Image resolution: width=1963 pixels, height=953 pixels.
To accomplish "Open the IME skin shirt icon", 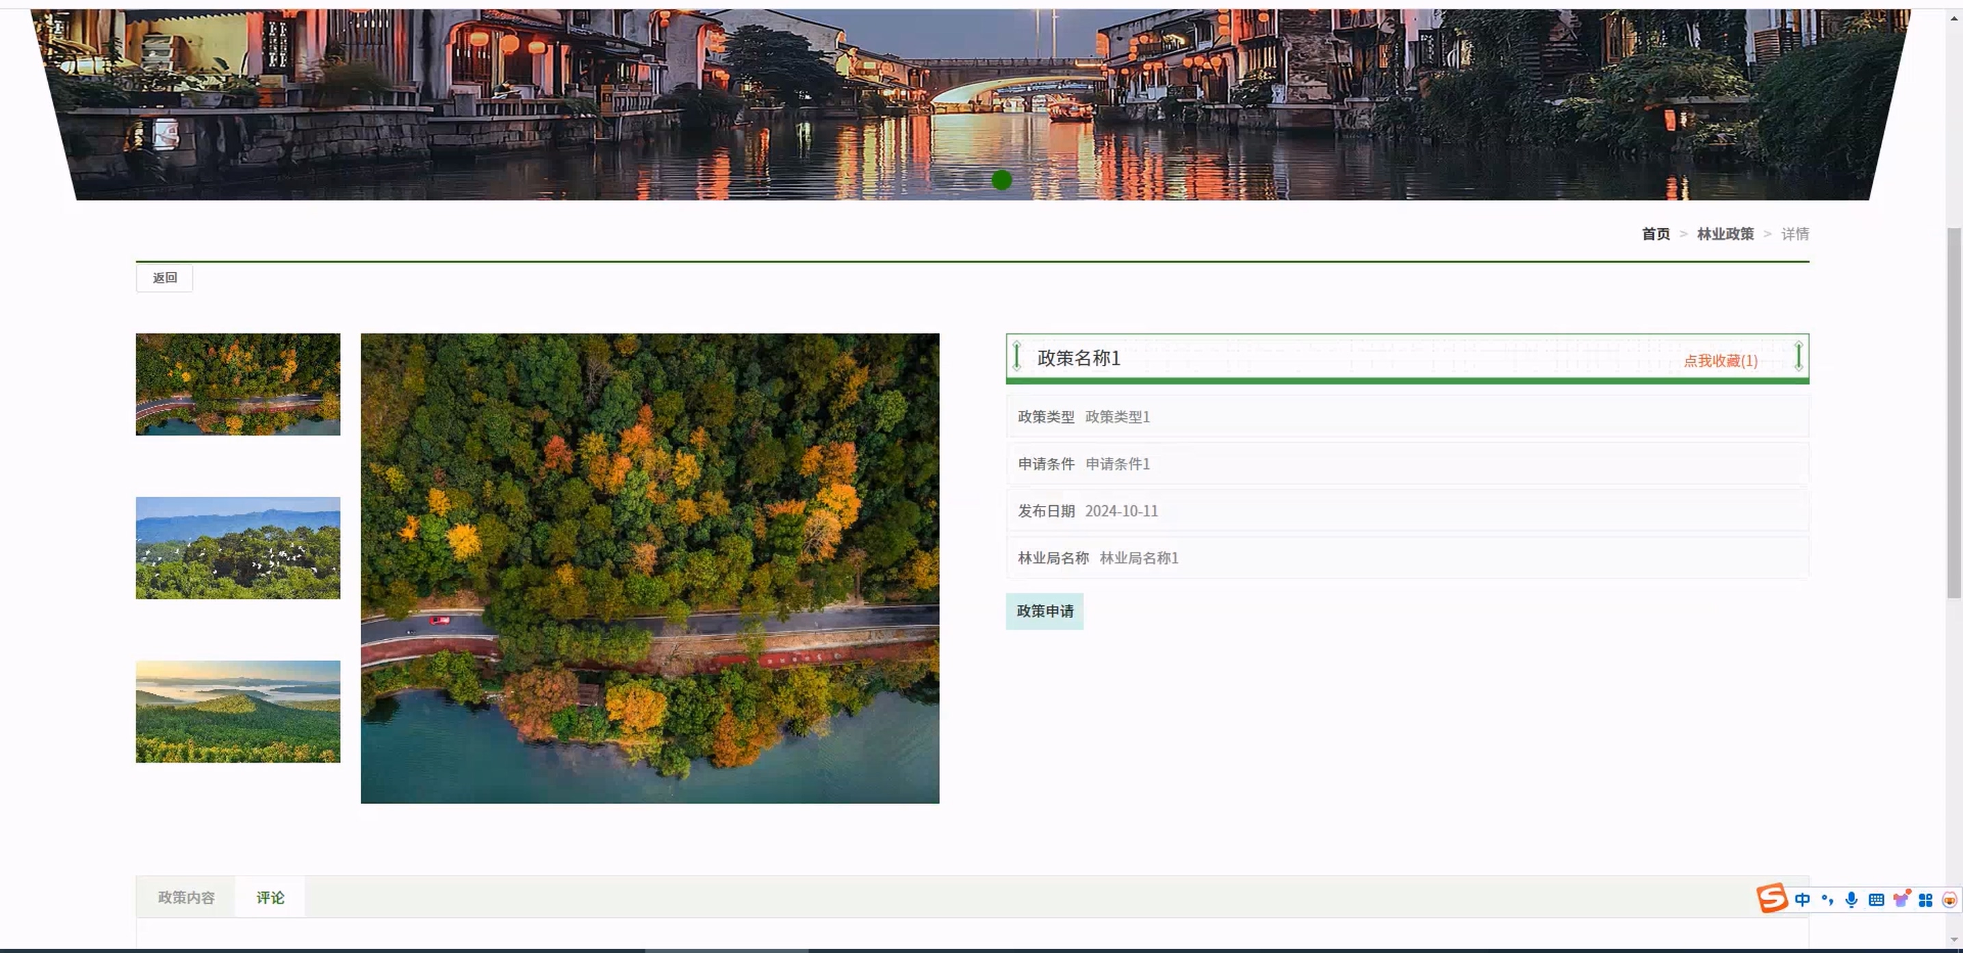I will click(1901, 899).
